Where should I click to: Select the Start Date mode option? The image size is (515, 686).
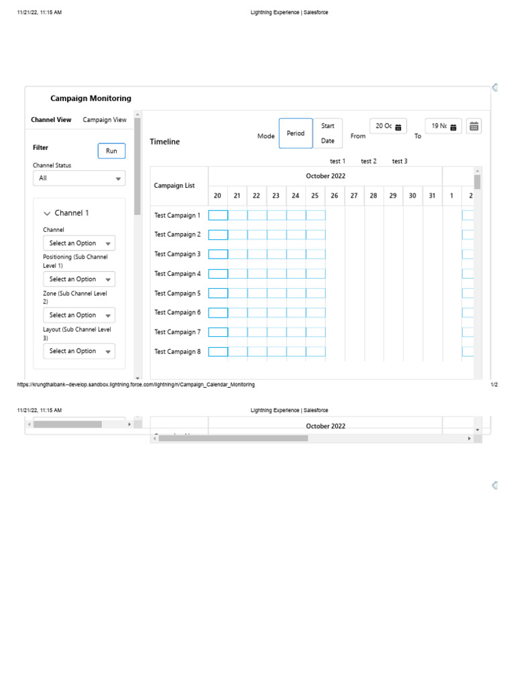(x=327, y=133)
